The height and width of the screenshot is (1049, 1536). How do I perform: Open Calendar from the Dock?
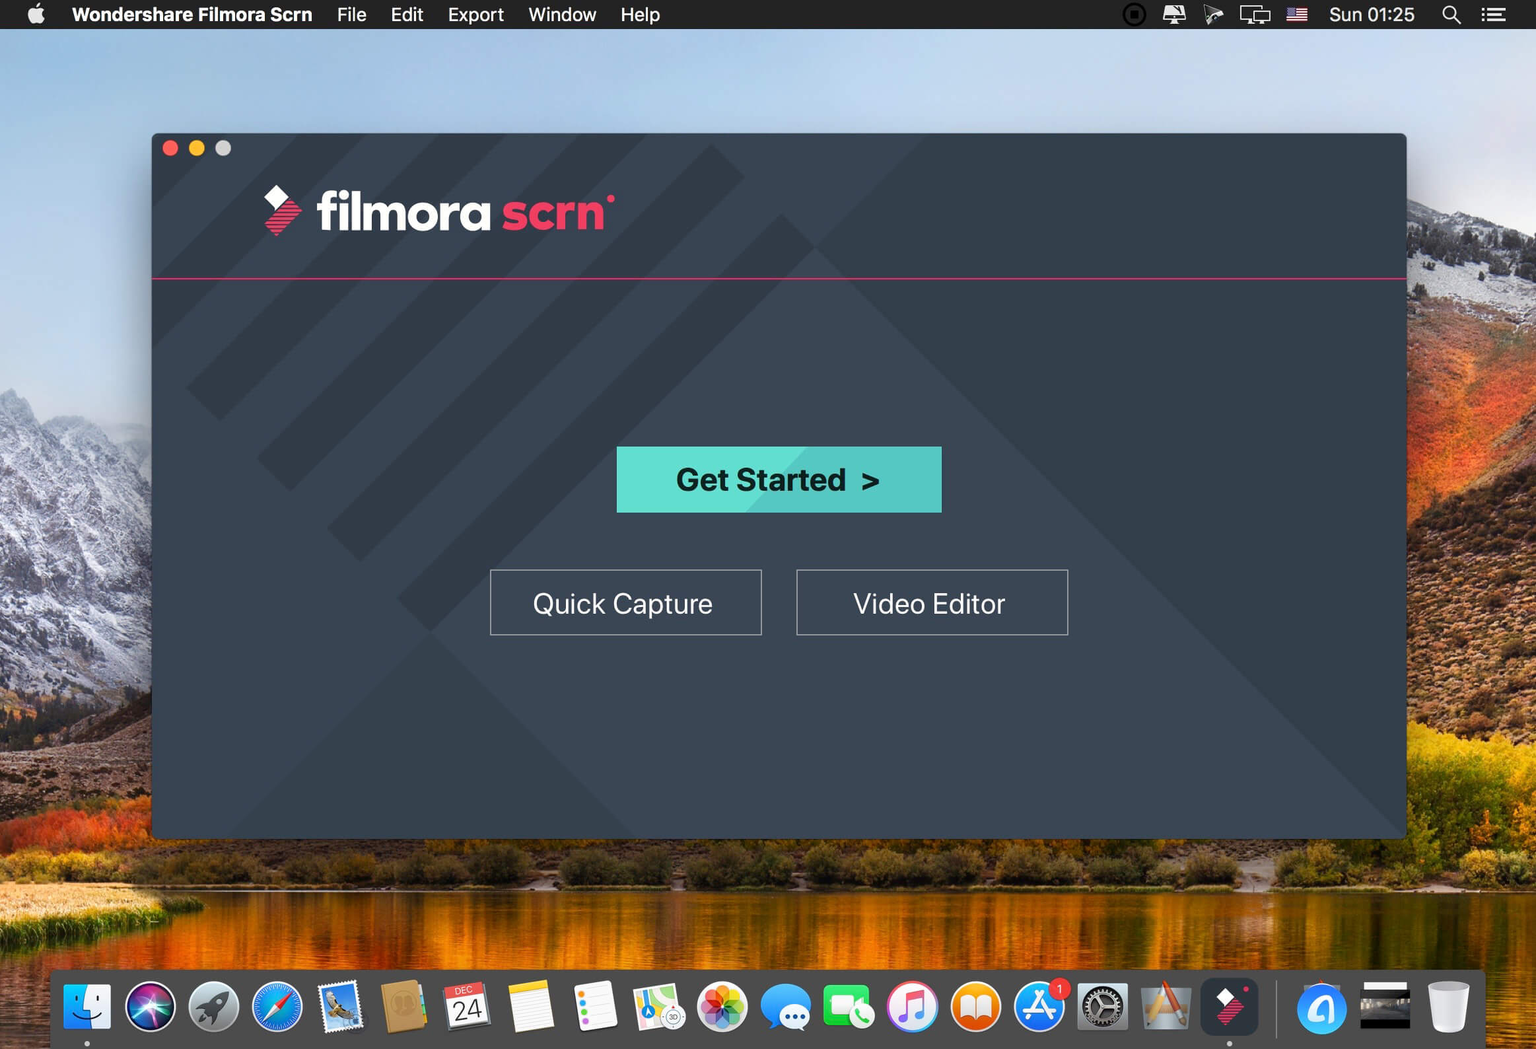[x=468, y=1007]
